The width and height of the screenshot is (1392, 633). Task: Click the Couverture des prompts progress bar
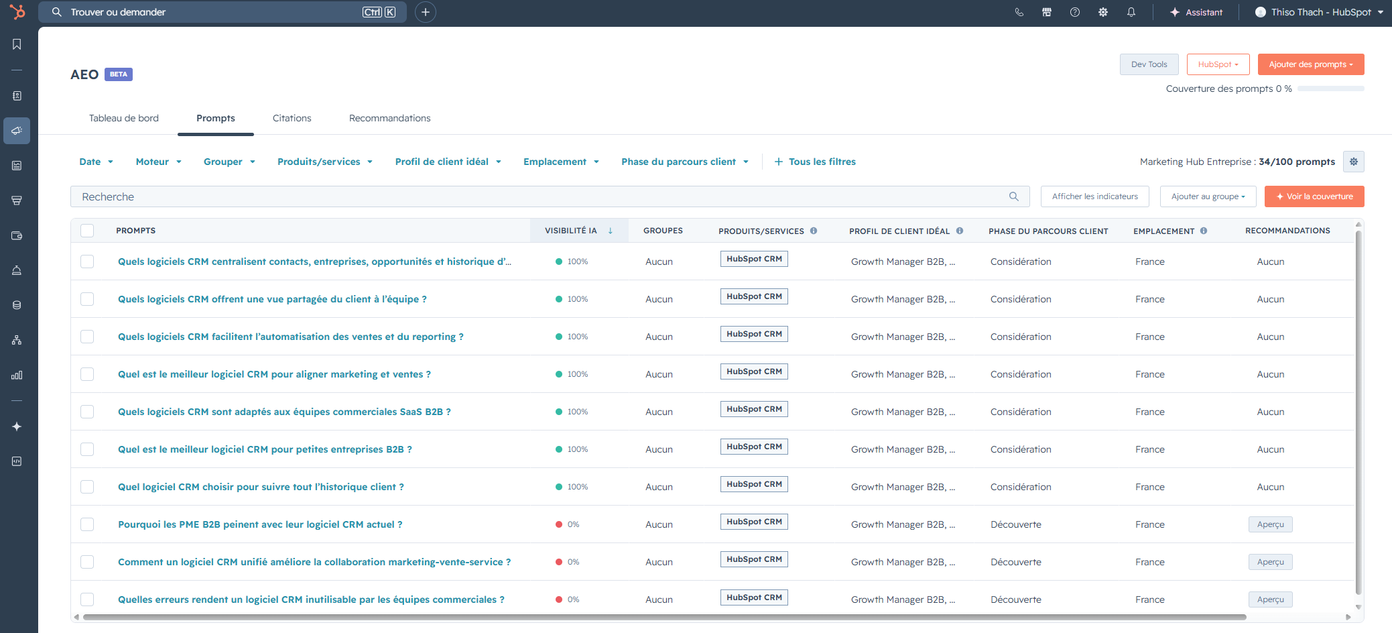pos(1331,89)
